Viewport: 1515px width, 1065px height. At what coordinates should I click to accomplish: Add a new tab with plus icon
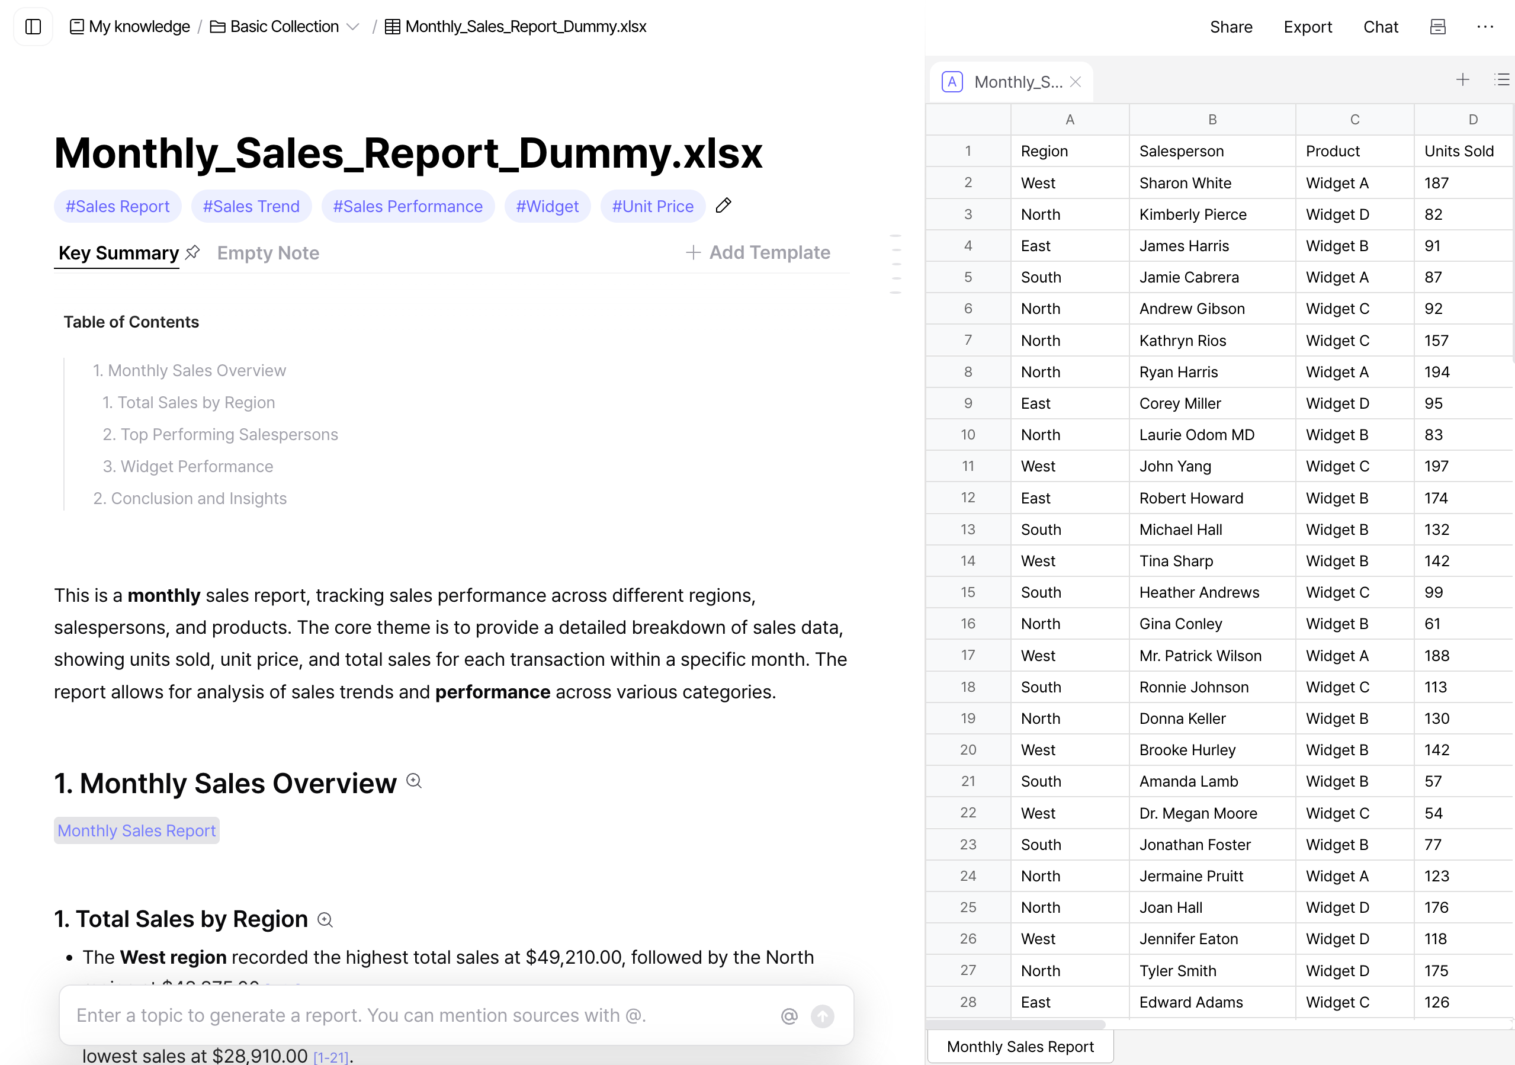tap(1463, 80)
